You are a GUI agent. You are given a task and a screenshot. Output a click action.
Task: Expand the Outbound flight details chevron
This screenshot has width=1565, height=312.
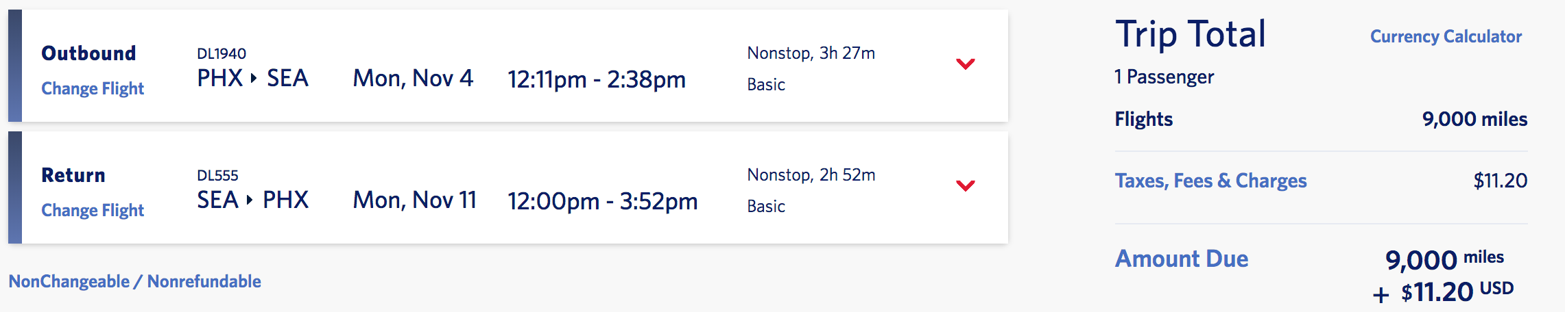coord(965,64)
